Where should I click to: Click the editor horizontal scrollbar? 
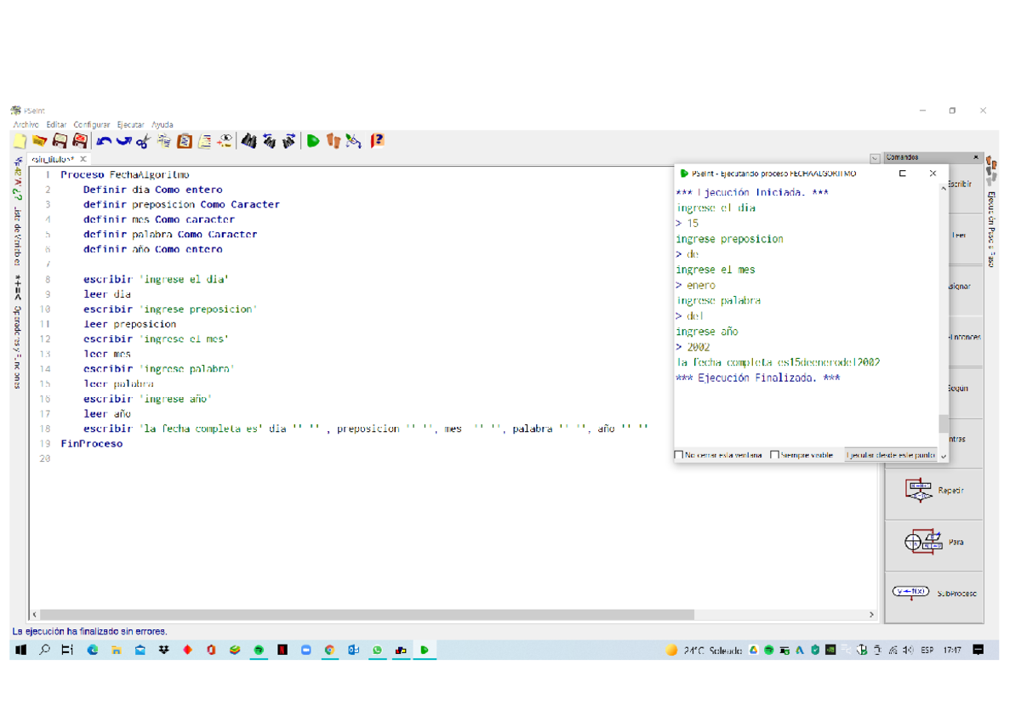(366, 614)
